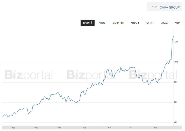This screenshot has height=131, width=185.
Task: Switch to the חצי שנתי (half-yearly) tab
Action: point(118,23)
